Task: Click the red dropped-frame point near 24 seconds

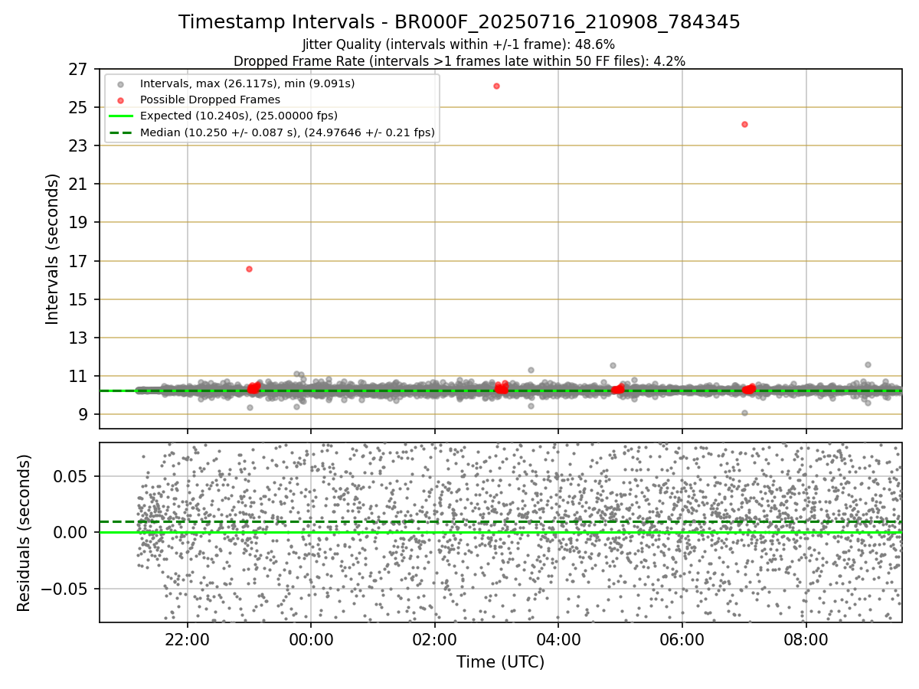Action: [744, 124]
